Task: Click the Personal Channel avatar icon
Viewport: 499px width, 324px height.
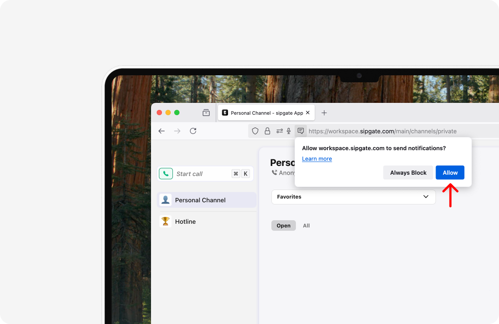Action: pyautogui.click(x=165, y=200)
